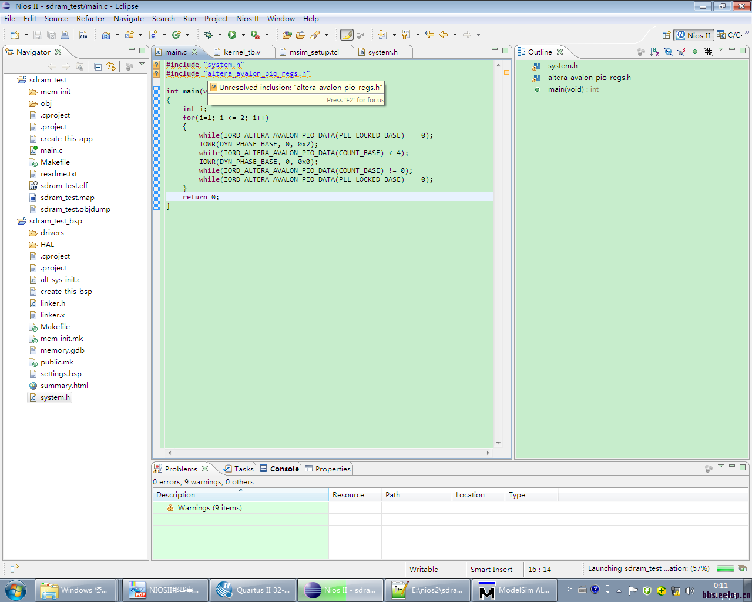Screen dimensions: 752x602
Task: Toggle Link with Editor in Navigator
Action: pos(111,67)
